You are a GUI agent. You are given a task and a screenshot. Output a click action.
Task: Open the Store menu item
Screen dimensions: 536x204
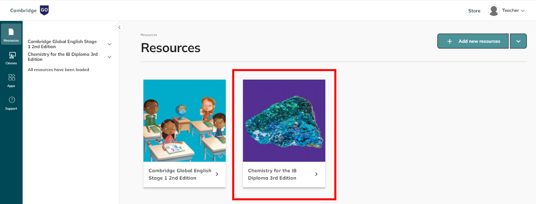tap(474, 10)
